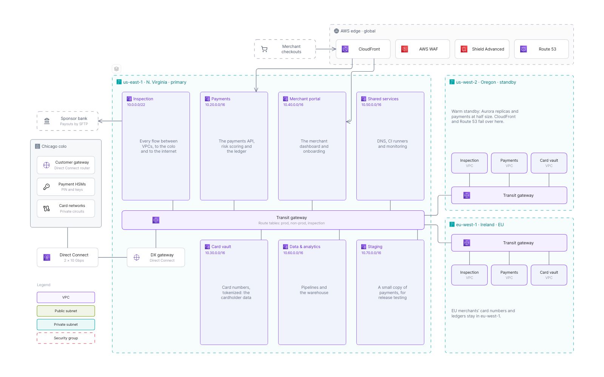This screenshot has width=604, height=377.
Task: Click the Route 53 icon
Action: pos(523,49)
